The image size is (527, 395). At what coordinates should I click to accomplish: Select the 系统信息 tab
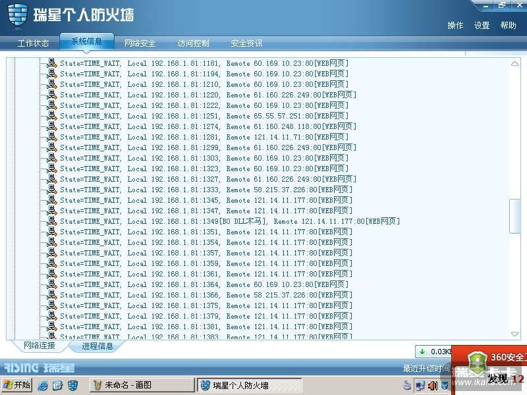point(86,41)
